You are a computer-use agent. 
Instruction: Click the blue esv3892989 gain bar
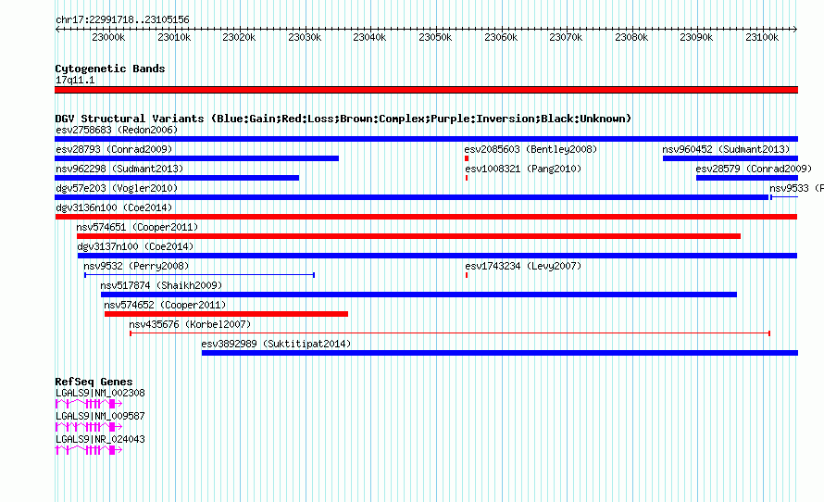click(500, 353)
